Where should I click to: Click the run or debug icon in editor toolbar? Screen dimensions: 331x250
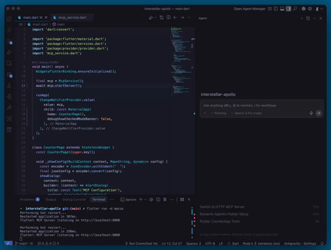151,18
